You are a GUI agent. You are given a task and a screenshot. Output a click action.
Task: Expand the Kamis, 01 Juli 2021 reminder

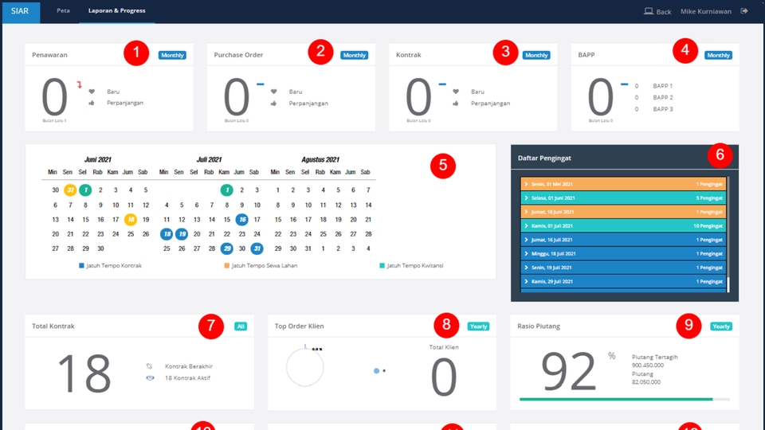pyautogui.click(x=623, y=225)
